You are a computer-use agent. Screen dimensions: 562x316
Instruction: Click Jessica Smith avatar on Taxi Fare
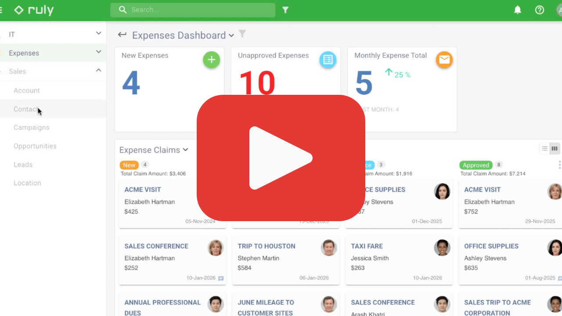442,248
